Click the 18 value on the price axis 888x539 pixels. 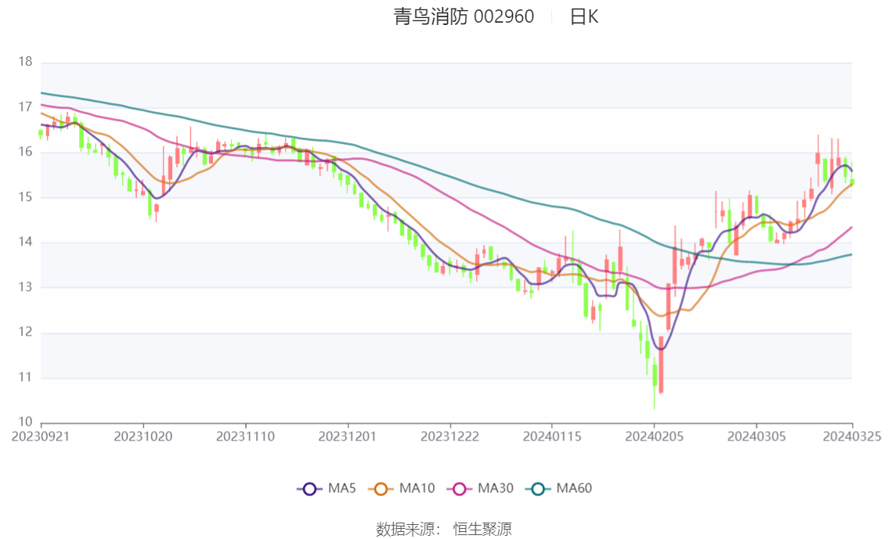click(x=25, y=62)
